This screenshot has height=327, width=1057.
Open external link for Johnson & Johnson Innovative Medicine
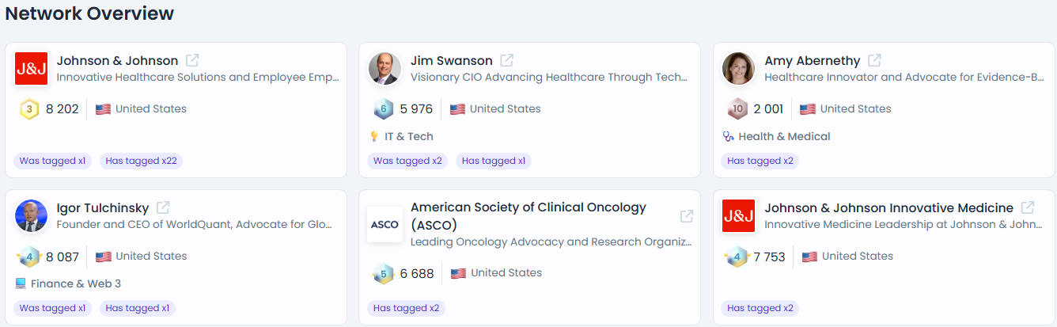[x=1027, y=207]
